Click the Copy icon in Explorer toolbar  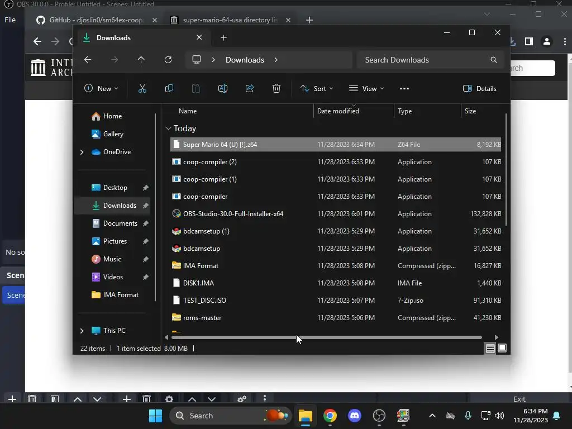(x=169, y=89)
